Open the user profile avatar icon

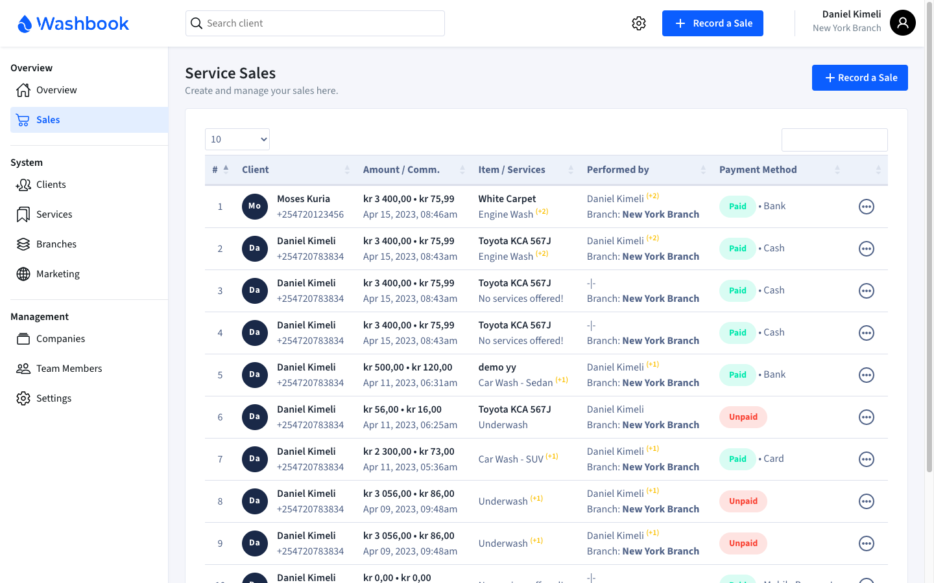pyautogui.click(x=902, y=23)
